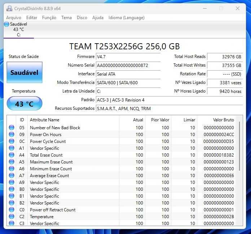Click the Valor Bruto column header

[216, 120]
